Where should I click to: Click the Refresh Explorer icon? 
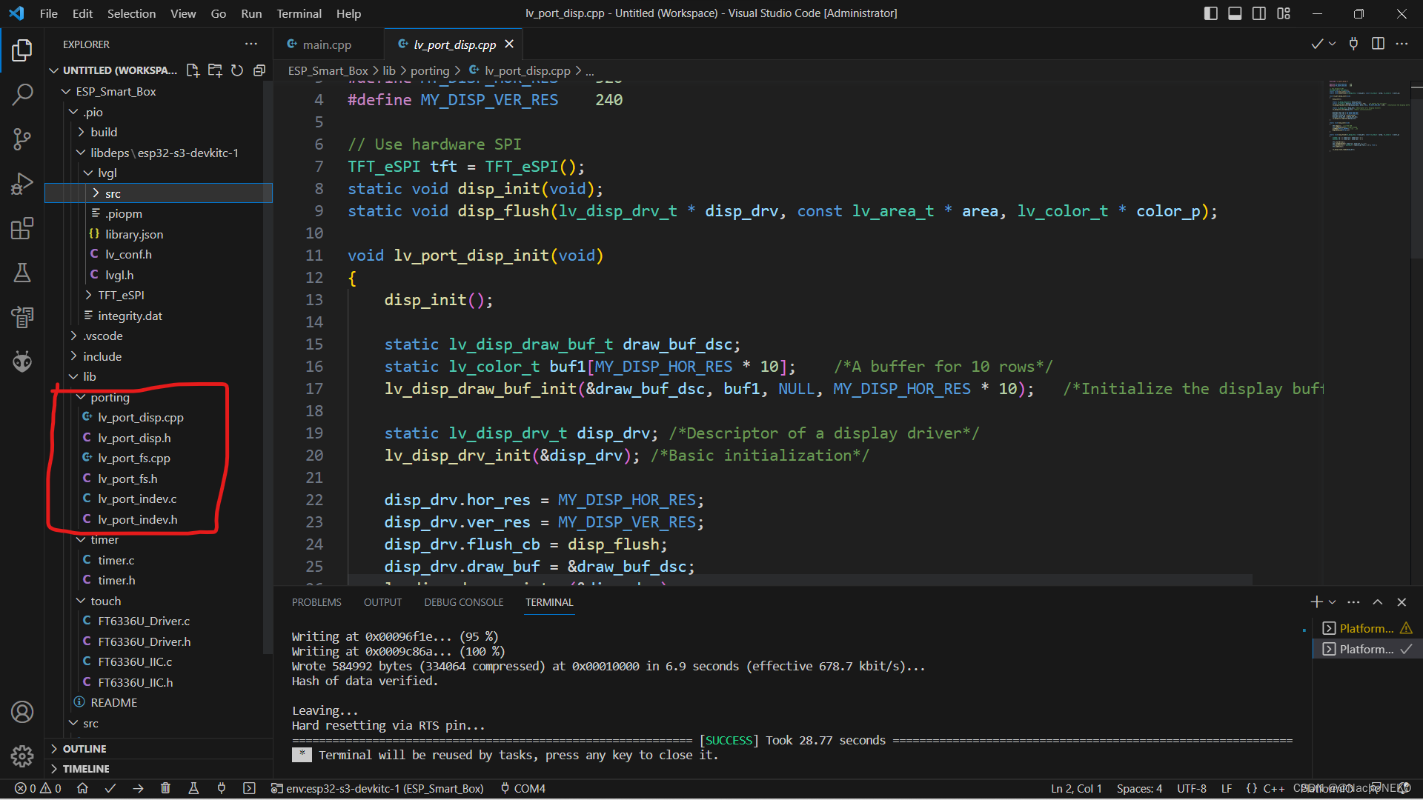tap(237, 70)
